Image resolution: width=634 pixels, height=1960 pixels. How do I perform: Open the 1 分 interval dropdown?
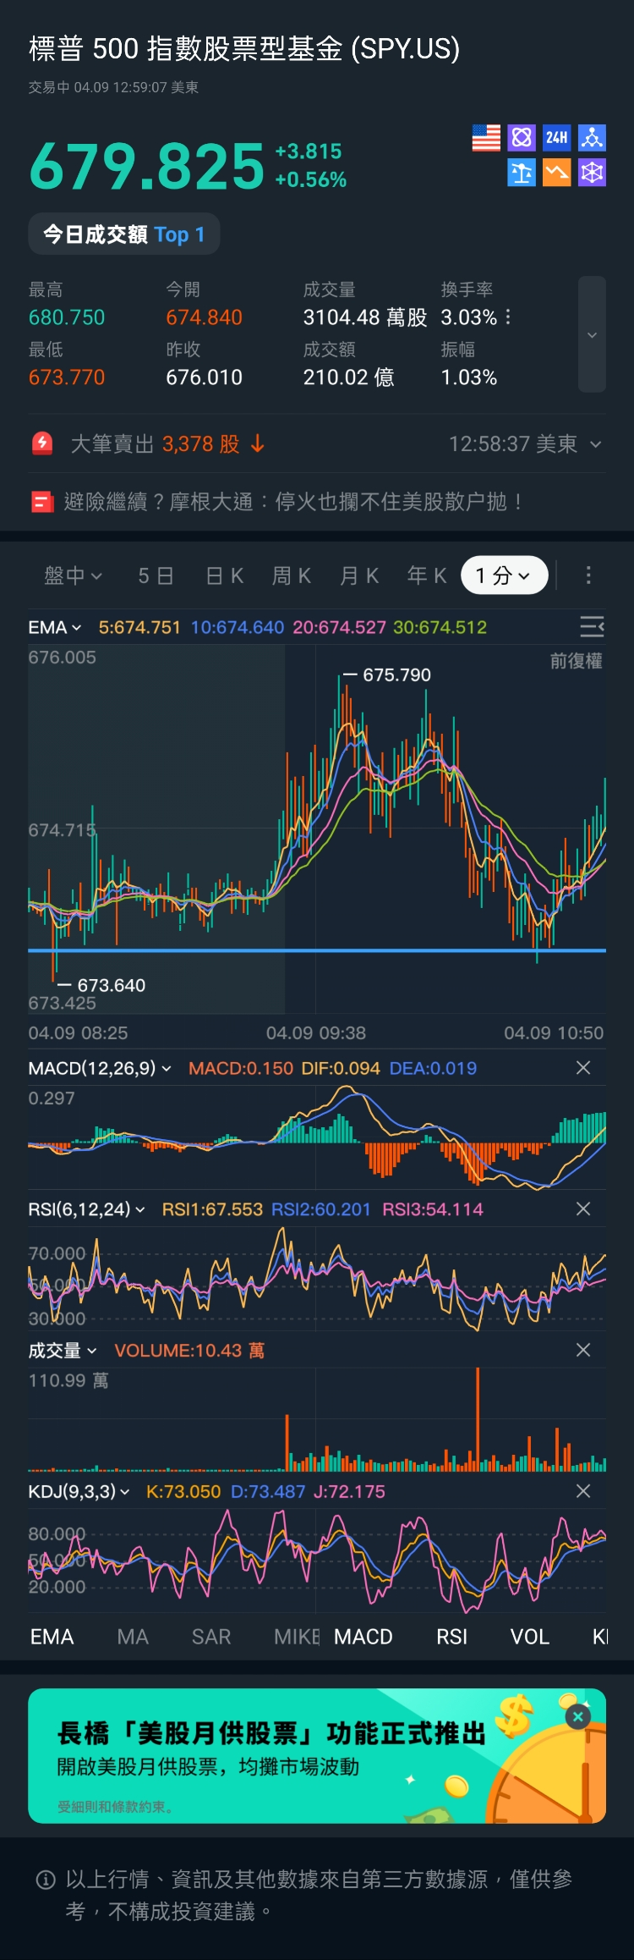504,575
